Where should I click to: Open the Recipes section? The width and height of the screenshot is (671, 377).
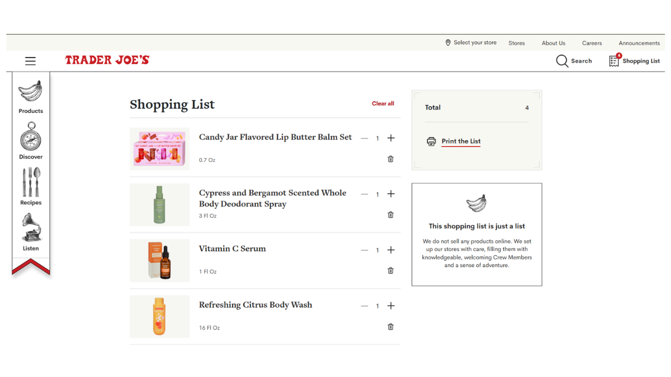(31, 187)
